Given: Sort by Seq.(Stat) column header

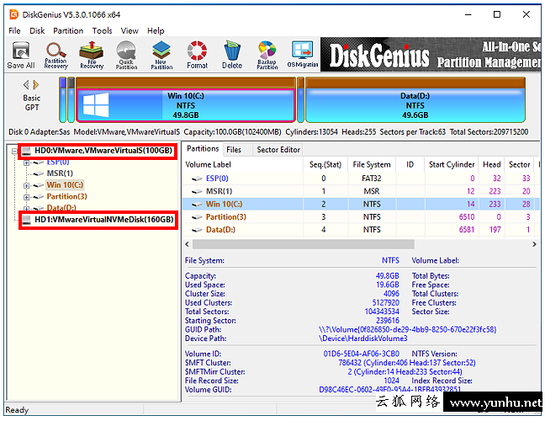Looking at the screenshot, I should click(325, 164).
